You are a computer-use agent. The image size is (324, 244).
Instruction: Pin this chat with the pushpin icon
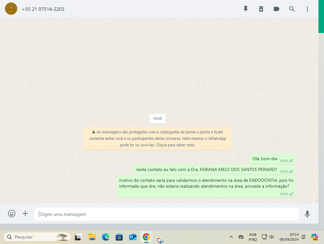point(246,9)
